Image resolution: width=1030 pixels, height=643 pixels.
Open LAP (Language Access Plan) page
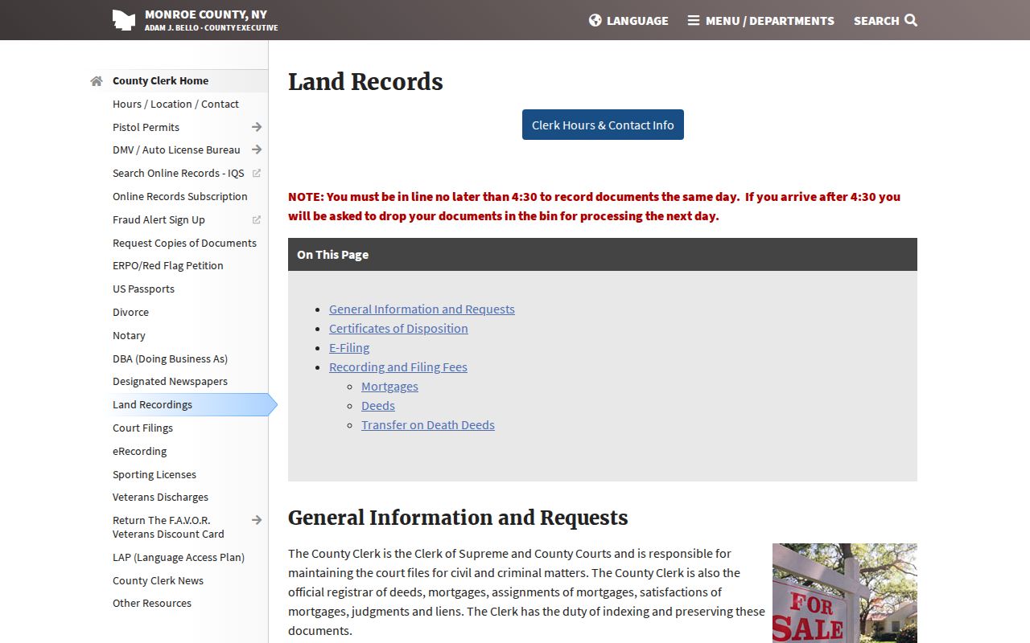click(x=179, y=557)
